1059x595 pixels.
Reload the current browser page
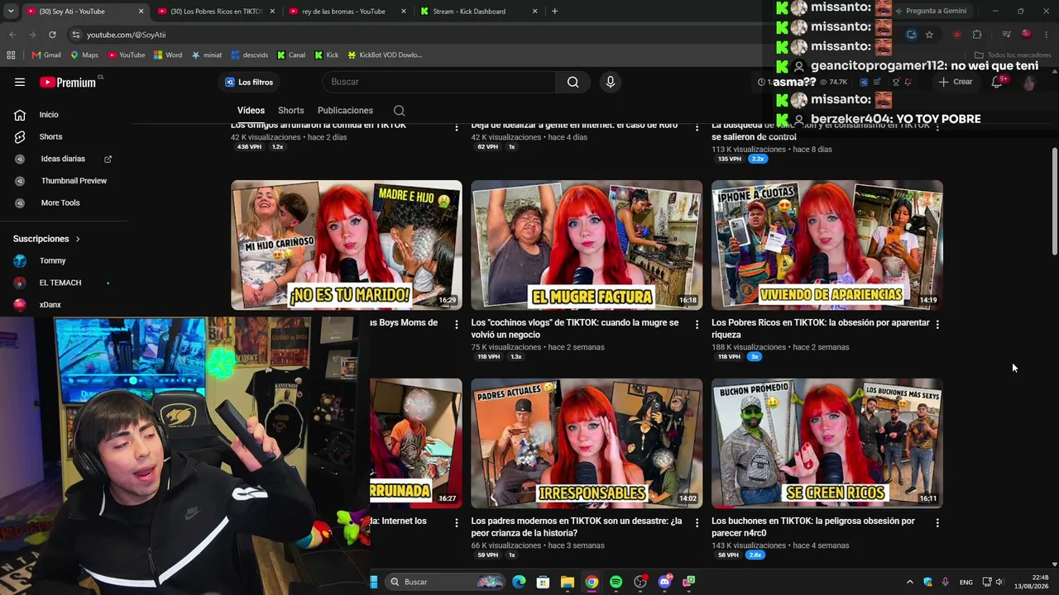(x=52, y=35)
